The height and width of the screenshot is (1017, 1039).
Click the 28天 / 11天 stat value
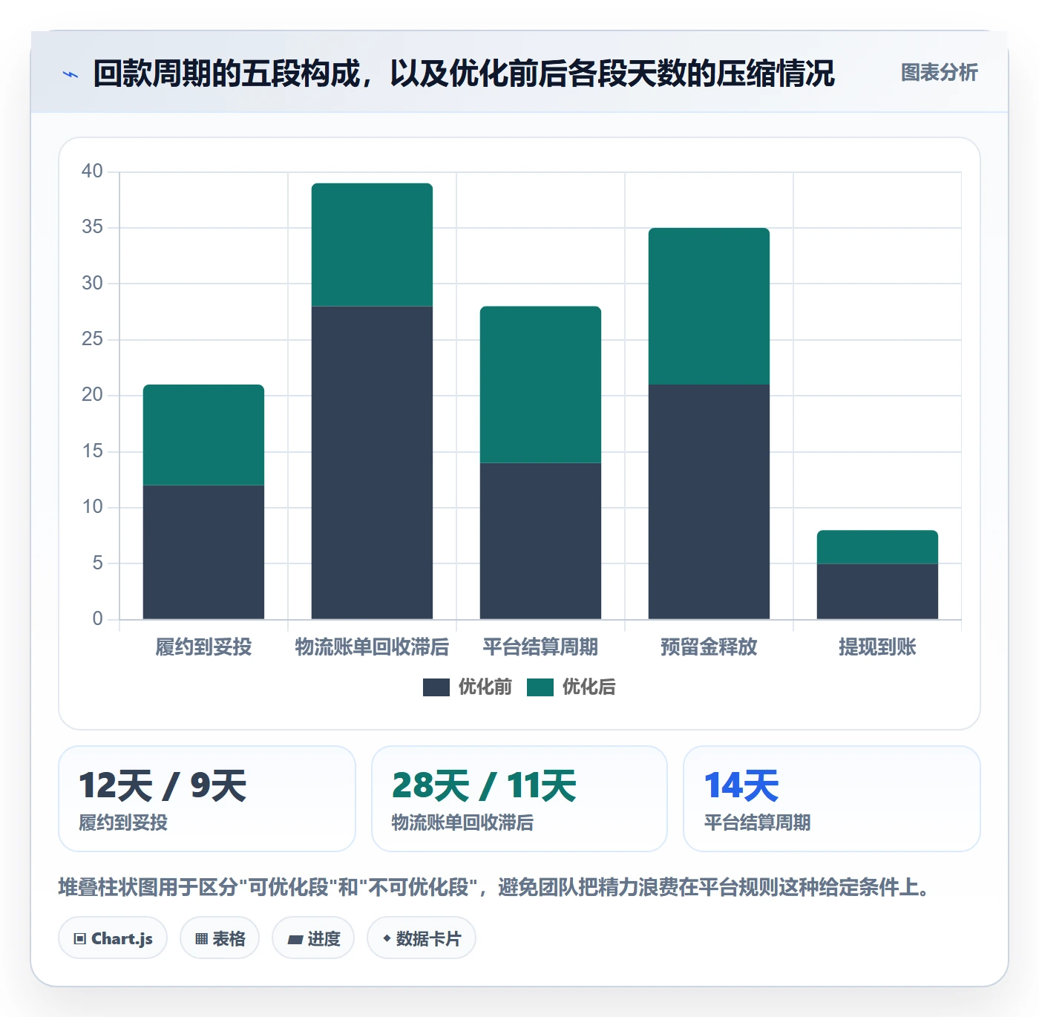484,786
